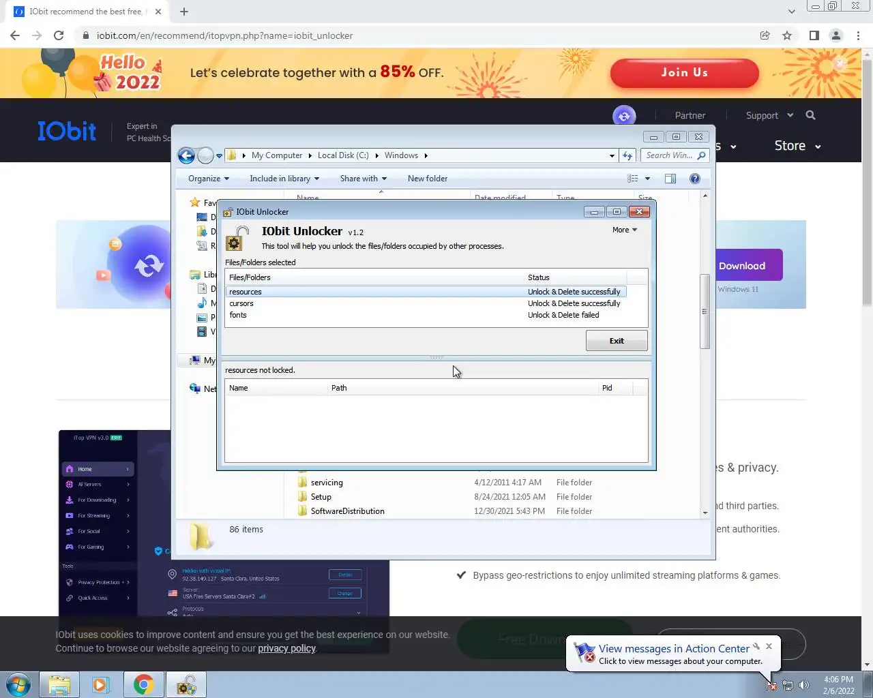Open Chrome profile avatar
The width and height of the screenshot is (873, 698).
point(835,35)
